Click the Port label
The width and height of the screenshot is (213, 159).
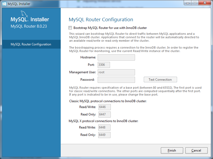coord(91,65)
